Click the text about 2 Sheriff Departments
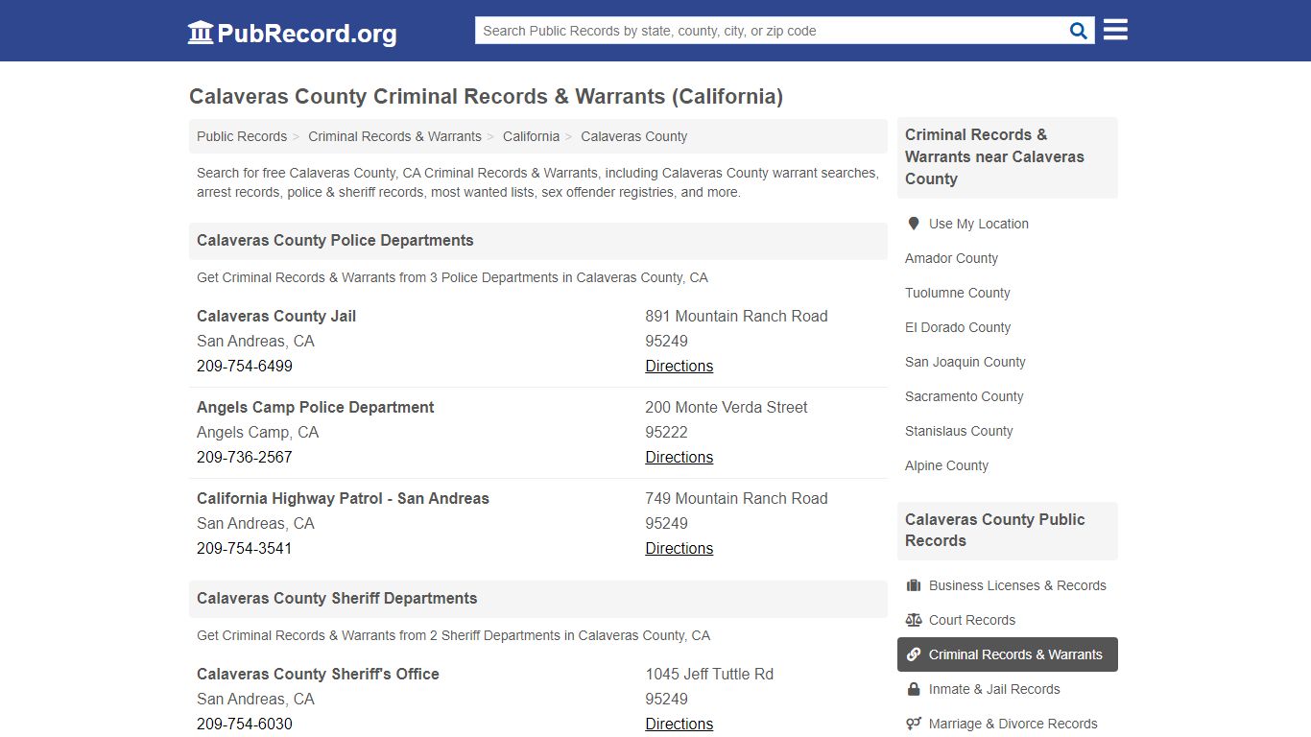This screenshot has height=737, width=1311. pyautogui.click(x=454, y=635)
